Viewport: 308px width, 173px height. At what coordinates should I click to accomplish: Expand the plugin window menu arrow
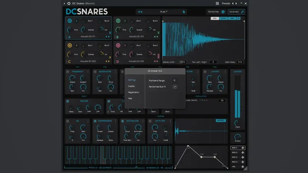[64, 3]
